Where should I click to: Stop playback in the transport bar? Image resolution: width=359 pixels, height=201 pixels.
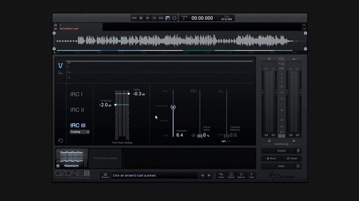[x=141, y=18]
